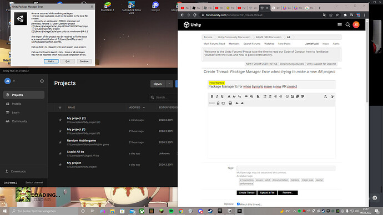Reload the forum page in the browser
This screenshot has height=215, width=383.
pyautogui.click(x=195, y=15)
